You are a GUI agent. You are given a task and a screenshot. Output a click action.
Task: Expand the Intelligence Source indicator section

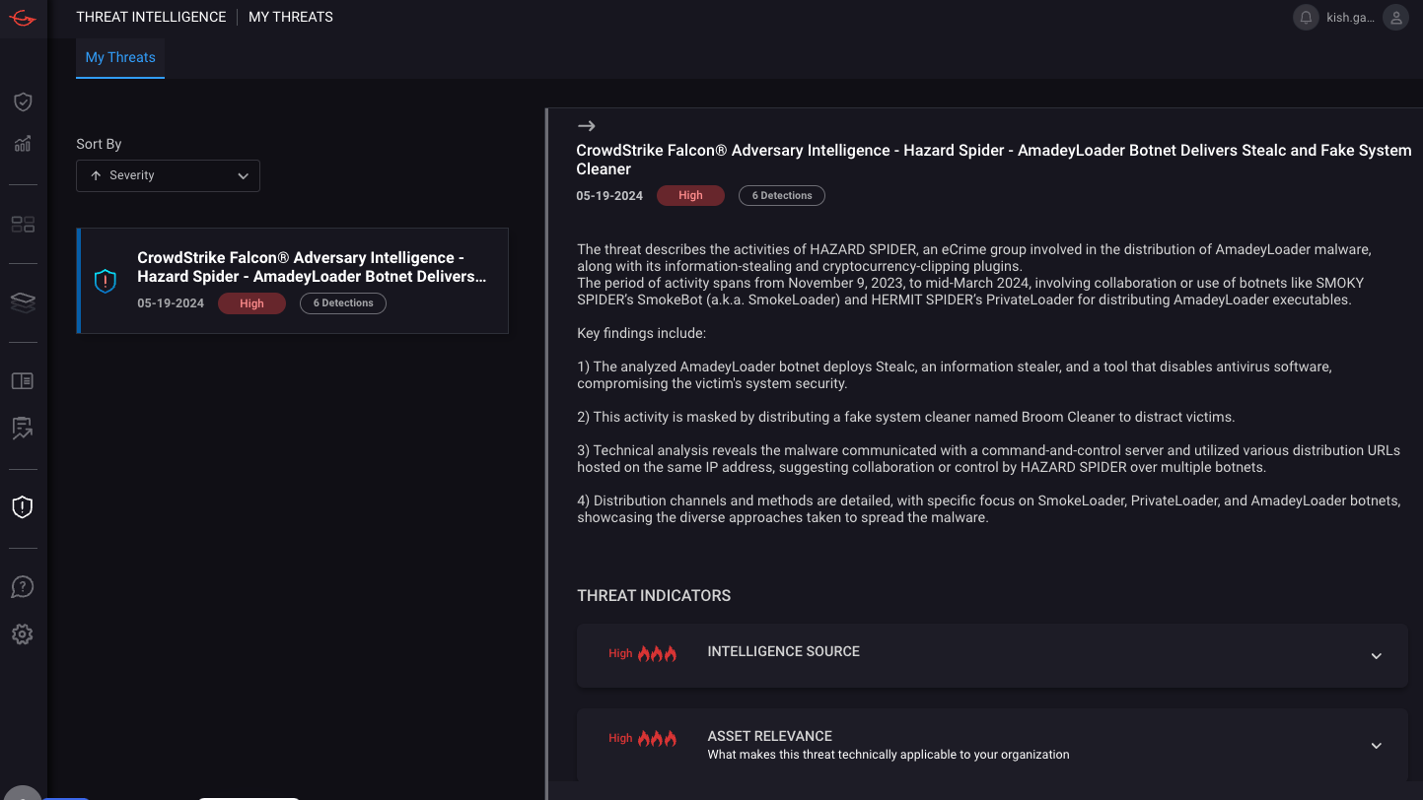point(1376,656)
